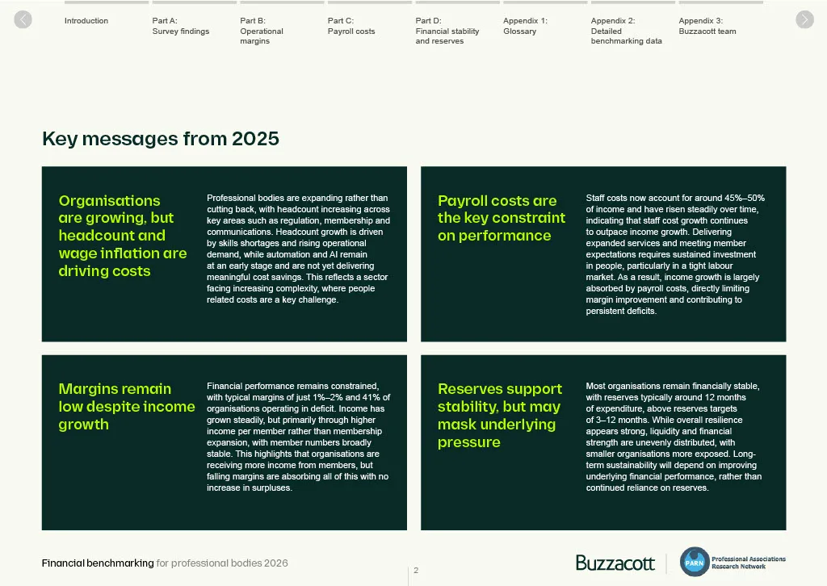Click Professional Associations Research Network text
The width and height of the screenshot is (827, 586).
[749, 563]
